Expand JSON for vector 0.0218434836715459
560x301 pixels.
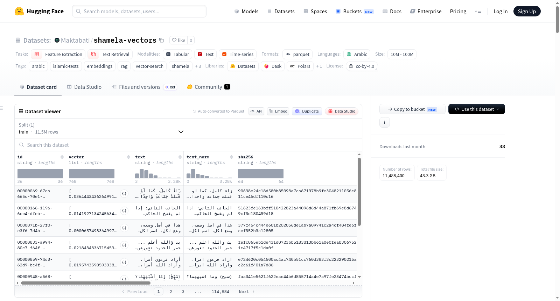coord(124,245)
